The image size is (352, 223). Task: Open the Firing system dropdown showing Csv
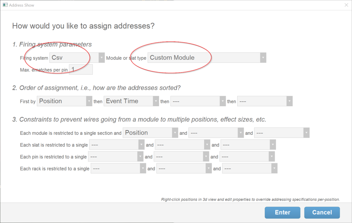coord(77,58)
